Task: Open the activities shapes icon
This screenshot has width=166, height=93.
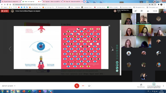Action: pyautogui.click(x=148, y=11)
